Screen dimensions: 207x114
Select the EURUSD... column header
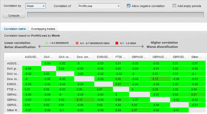tap(103, 57)
